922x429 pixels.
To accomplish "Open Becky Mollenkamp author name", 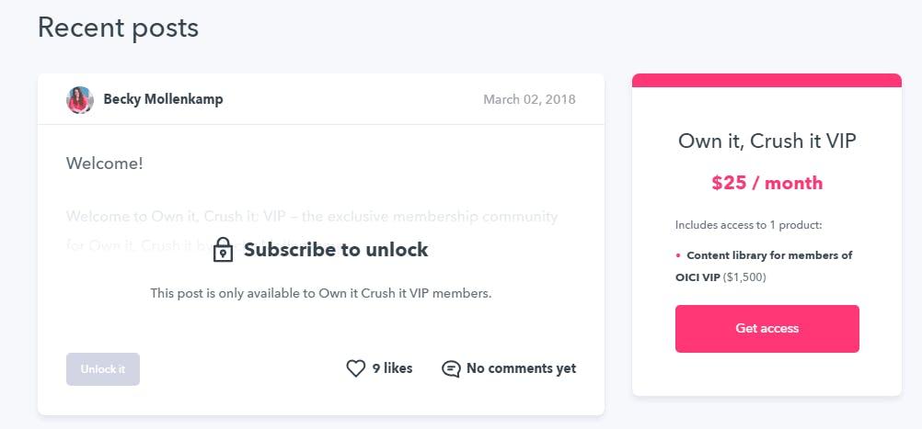I will click(163, 99).
